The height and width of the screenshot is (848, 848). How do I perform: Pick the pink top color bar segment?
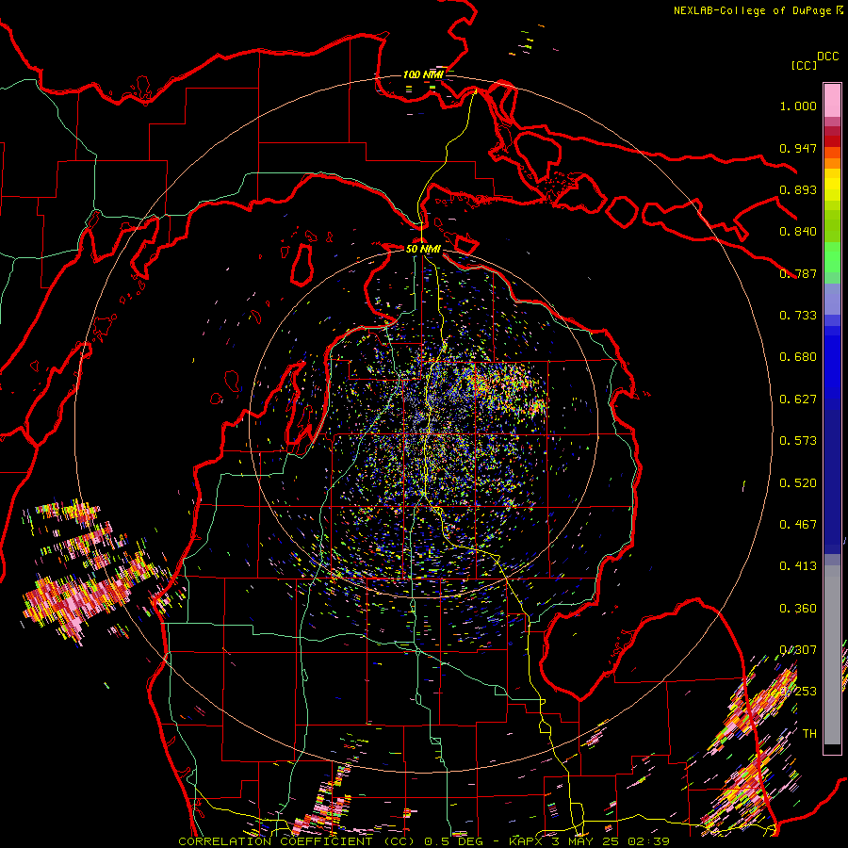point(832,100)
